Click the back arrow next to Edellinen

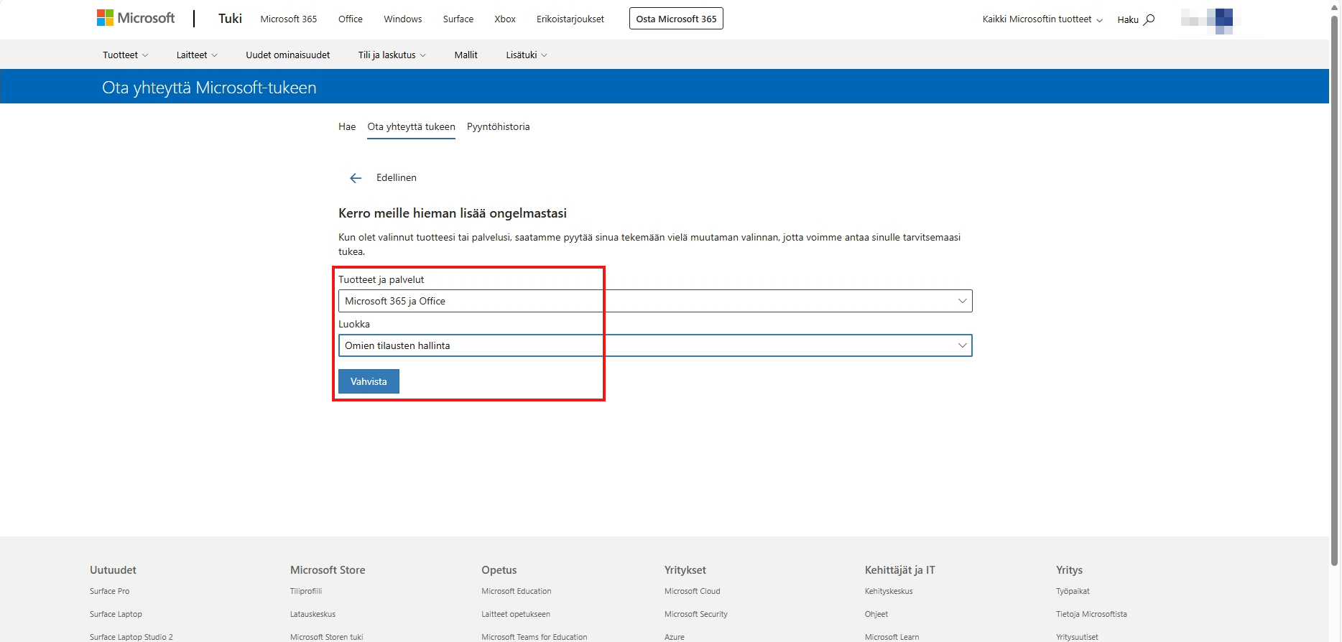356,178
